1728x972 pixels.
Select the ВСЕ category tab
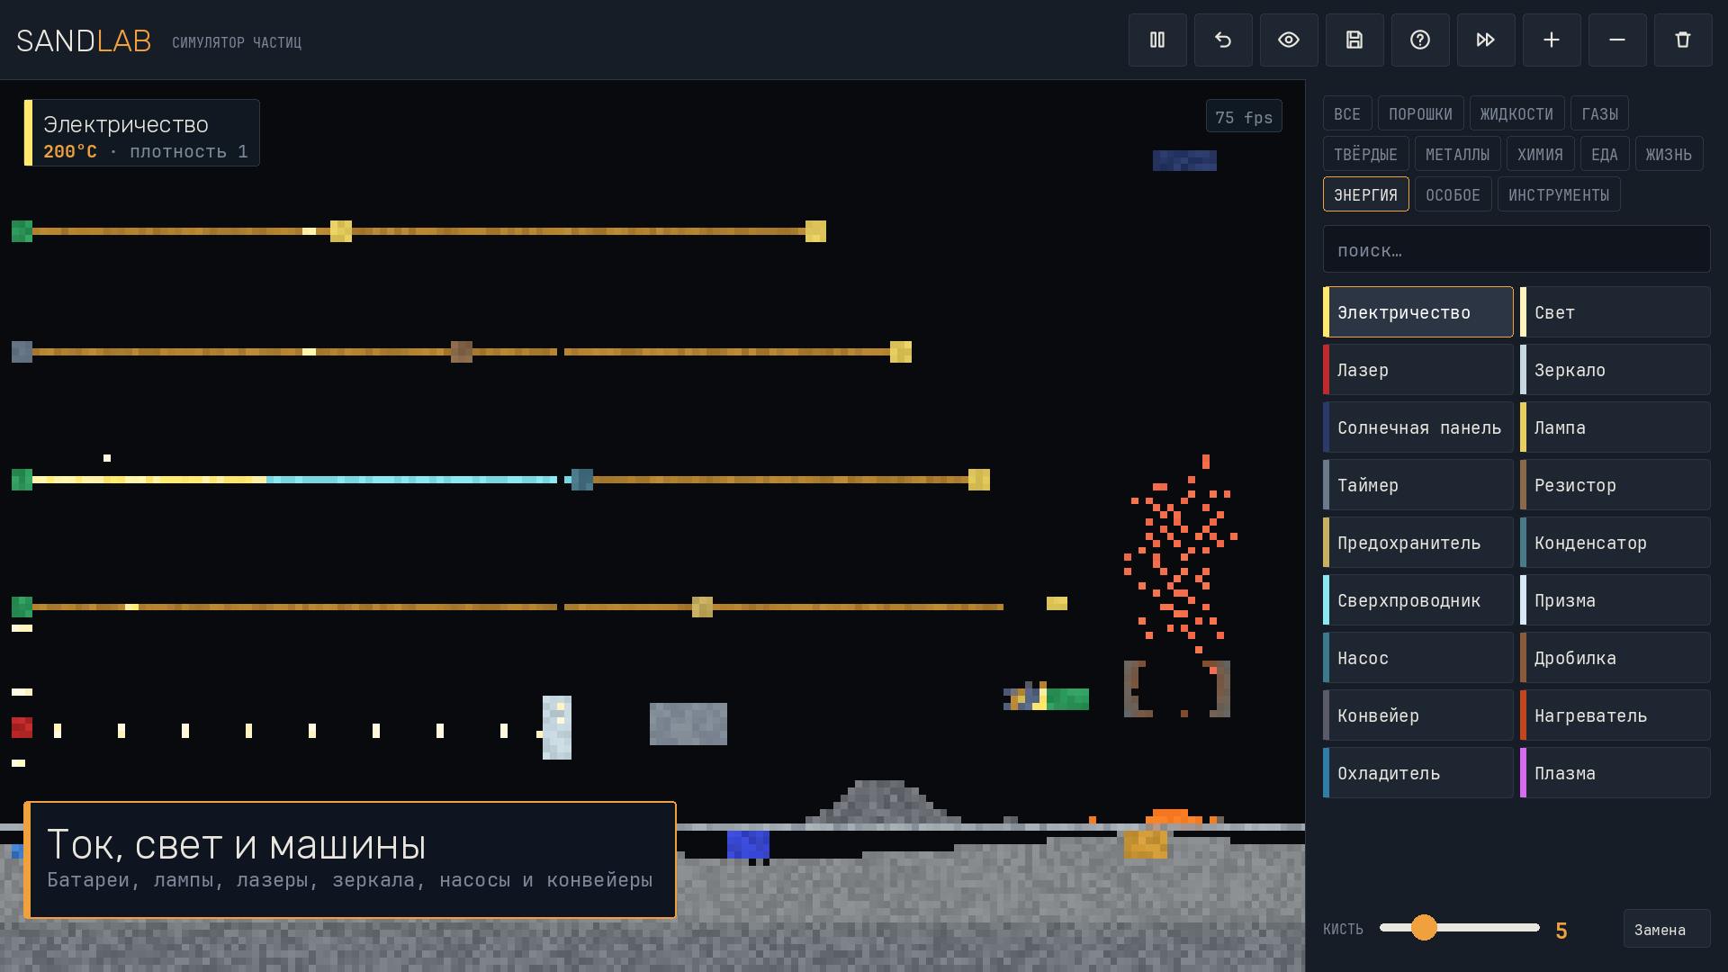point(1347,113)
